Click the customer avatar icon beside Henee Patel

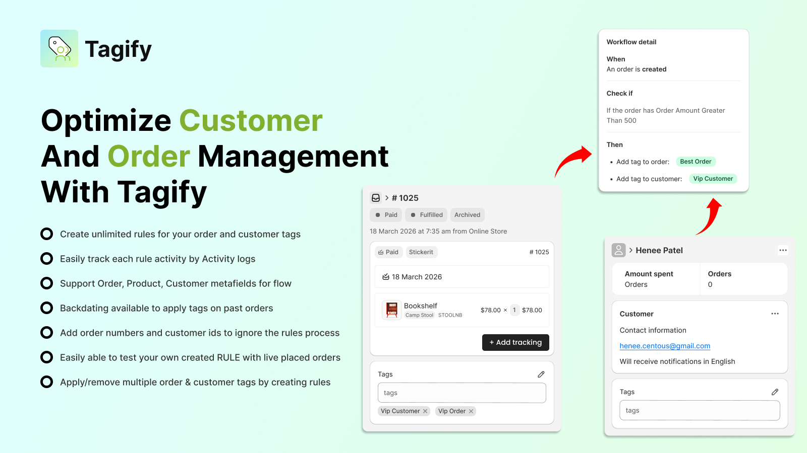(x=618, y=250)
